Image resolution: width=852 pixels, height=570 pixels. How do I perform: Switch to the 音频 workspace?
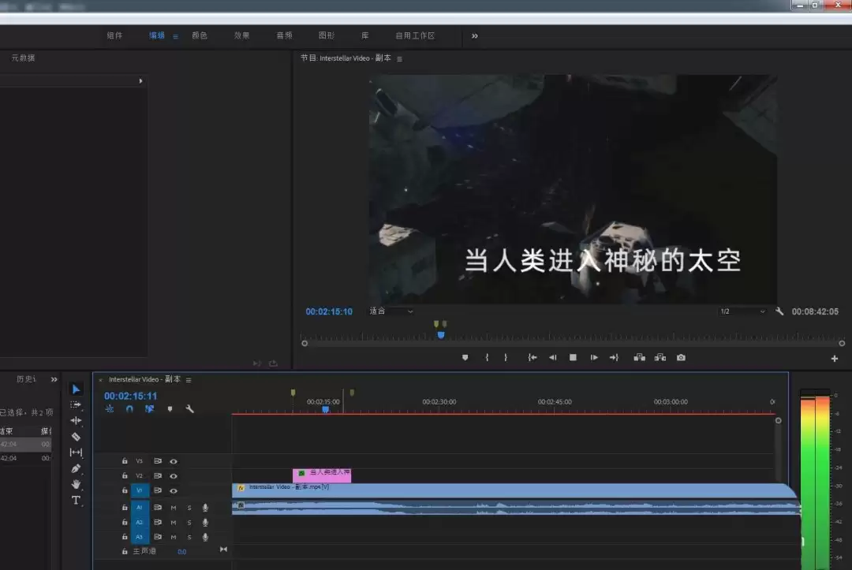tap(284, 35)
